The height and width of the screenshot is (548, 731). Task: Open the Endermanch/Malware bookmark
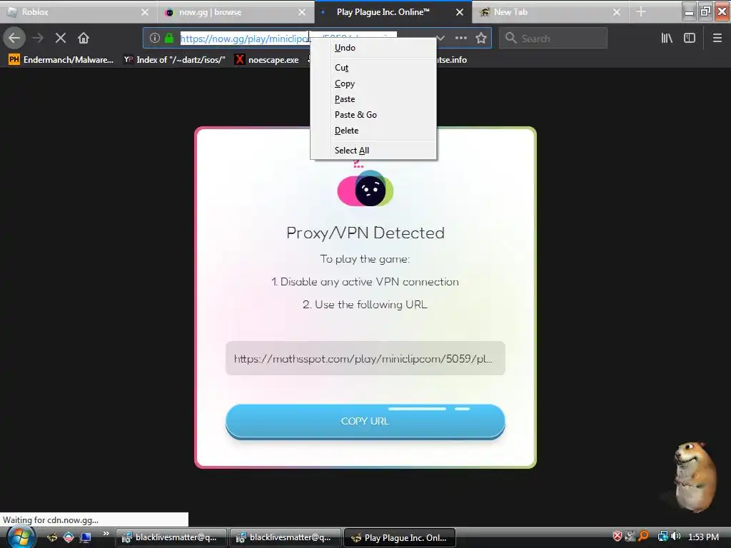(61, 60)
